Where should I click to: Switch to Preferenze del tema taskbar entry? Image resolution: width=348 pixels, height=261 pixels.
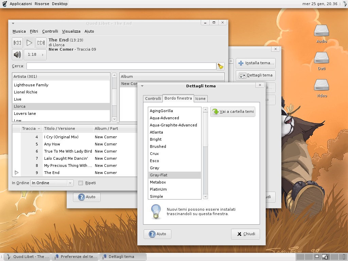click(x=75, y=257)
